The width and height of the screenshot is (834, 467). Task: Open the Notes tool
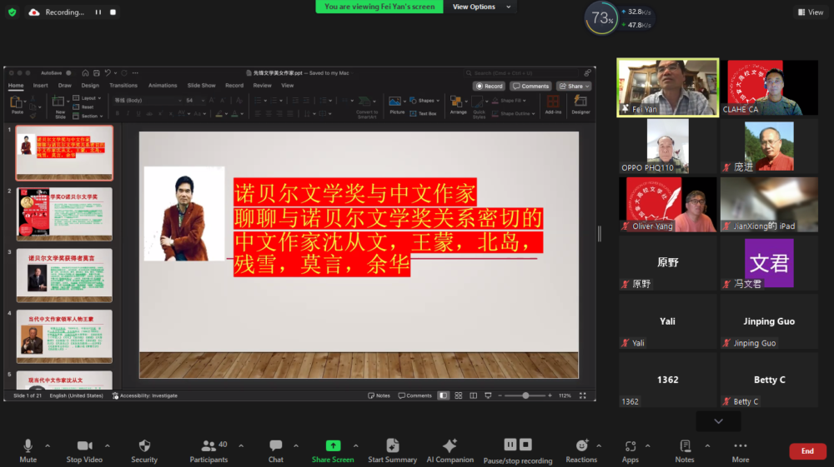pos(685,446)
